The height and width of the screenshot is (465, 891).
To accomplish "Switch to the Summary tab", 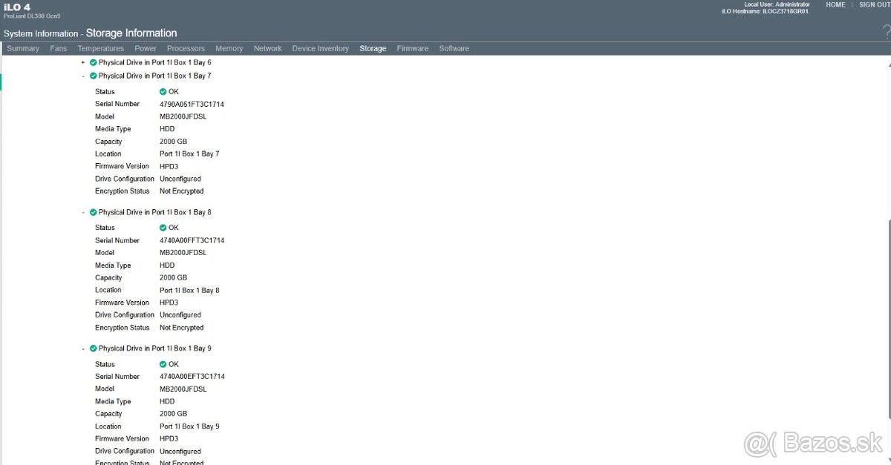I will click(23, 48).
